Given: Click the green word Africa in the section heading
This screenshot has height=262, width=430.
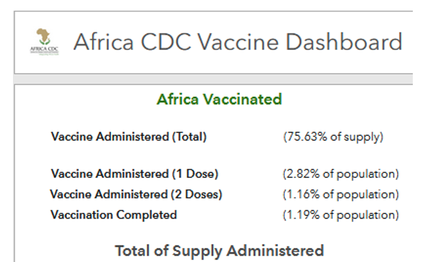Looking at the screenshot, I should coord(177,99).
